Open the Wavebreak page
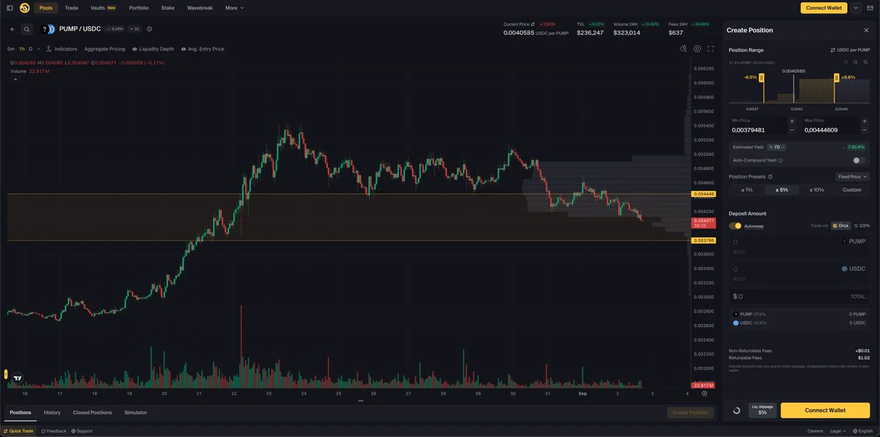Image resolution: width=880 pixels, height=437 pixels. [200, 8]
